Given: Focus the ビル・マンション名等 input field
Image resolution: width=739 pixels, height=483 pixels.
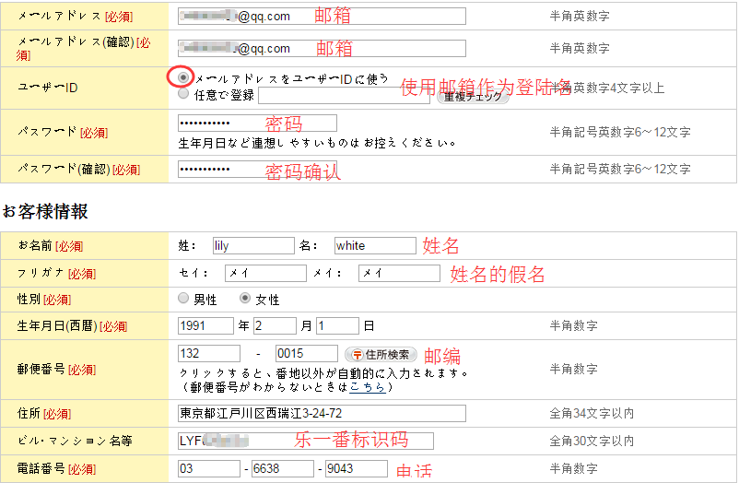Looking at the screenshot, I should [305, 441].
